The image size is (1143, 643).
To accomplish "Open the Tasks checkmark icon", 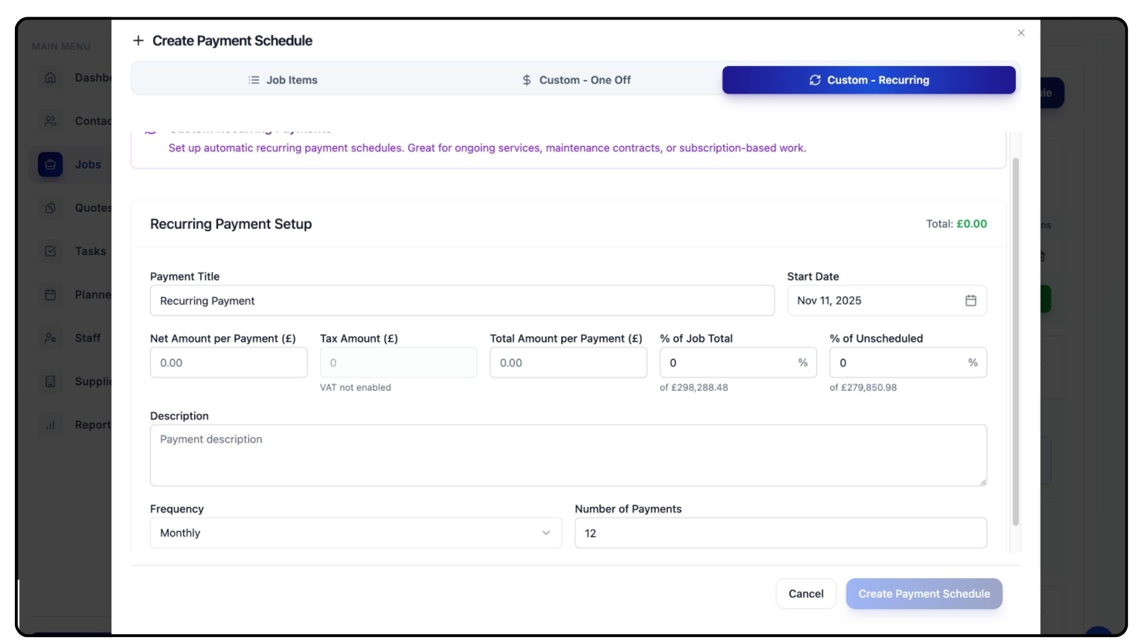I will 51,251.
